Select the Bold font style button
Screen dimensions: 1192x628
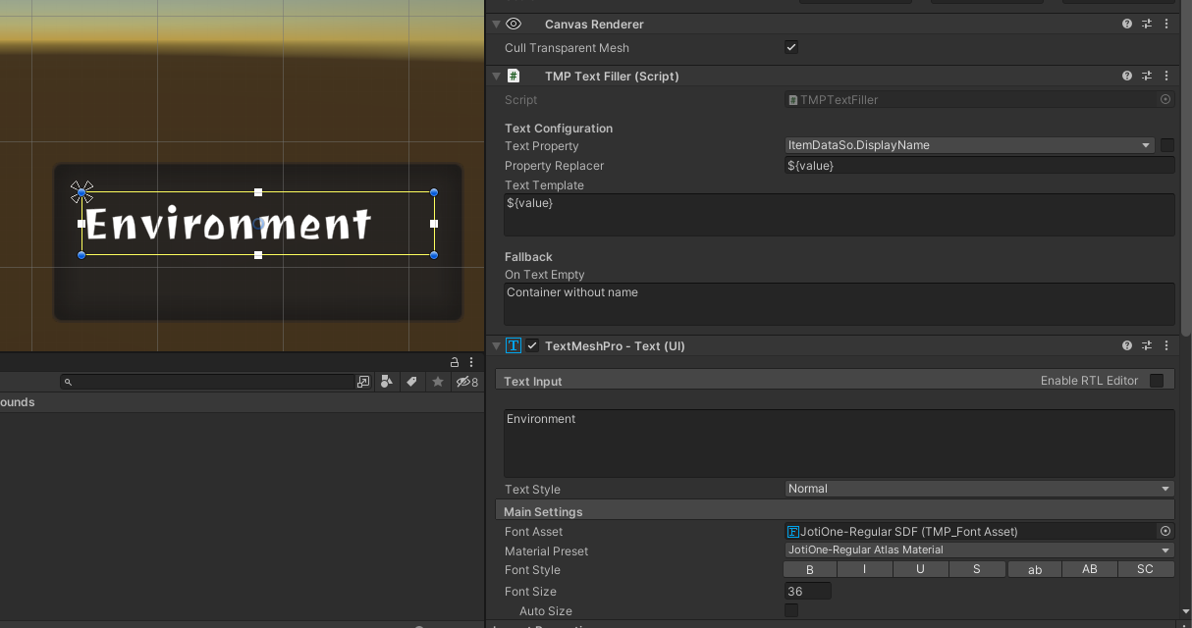point(809,569)
